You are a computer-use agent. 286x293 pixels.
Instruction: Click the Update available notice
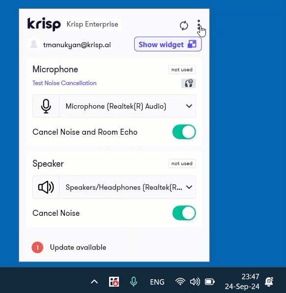point(78,247)
